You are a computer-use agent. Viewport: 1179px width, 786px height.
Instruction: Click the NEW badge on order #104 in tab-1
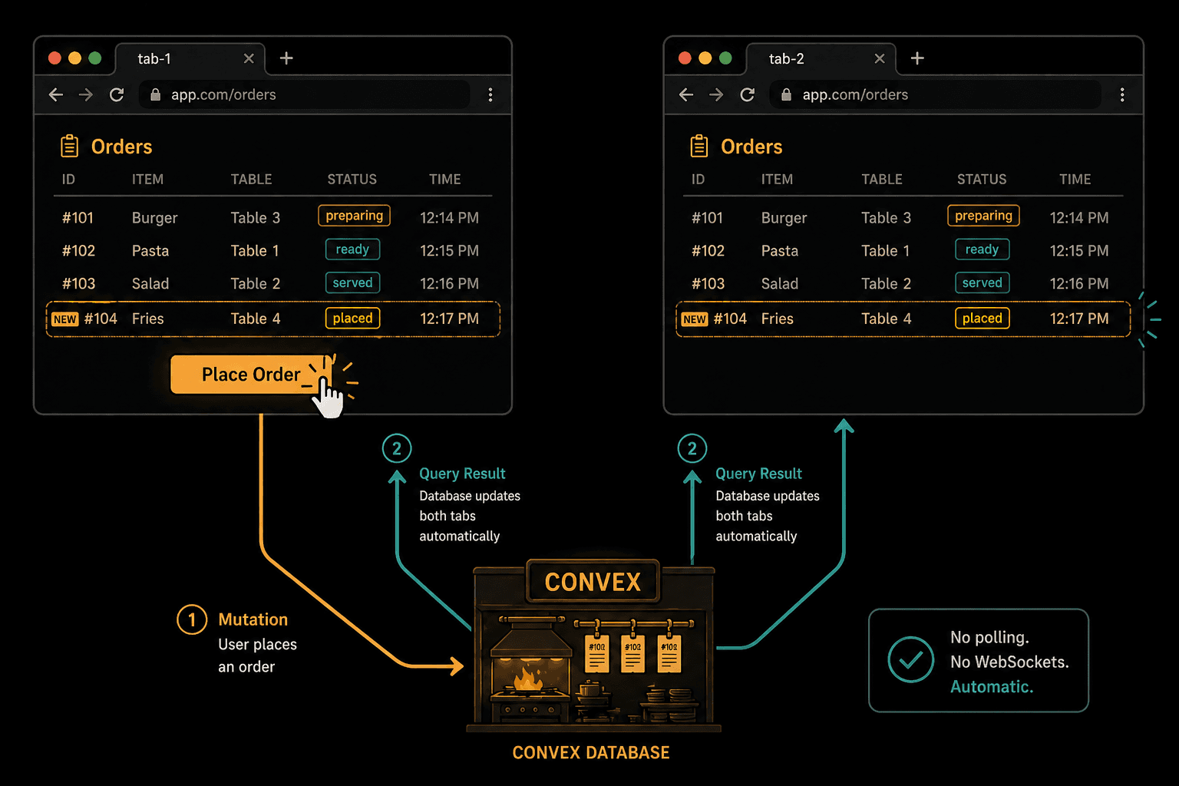tap(65, 319)
